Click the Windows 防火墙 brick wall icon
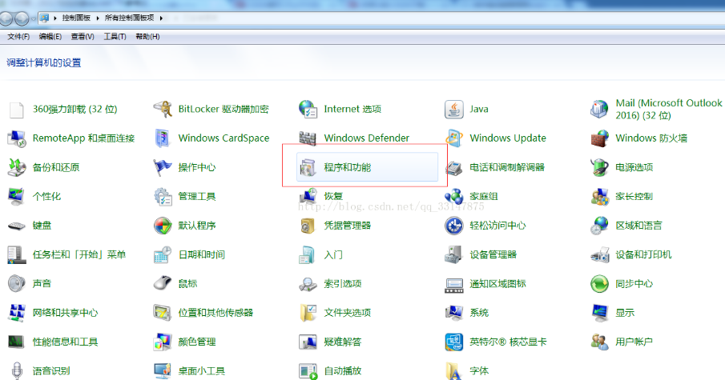 (x=599, y=138)
